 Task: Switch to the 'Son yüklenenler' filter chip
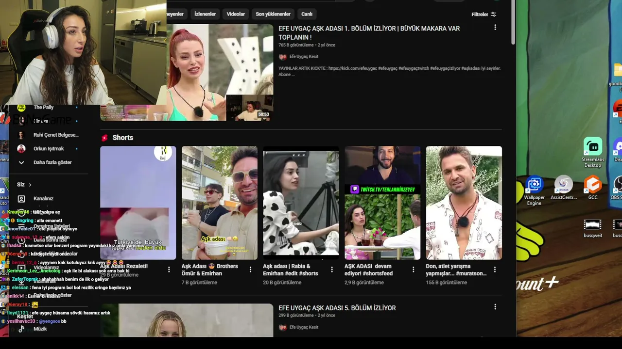coord(273,14)
